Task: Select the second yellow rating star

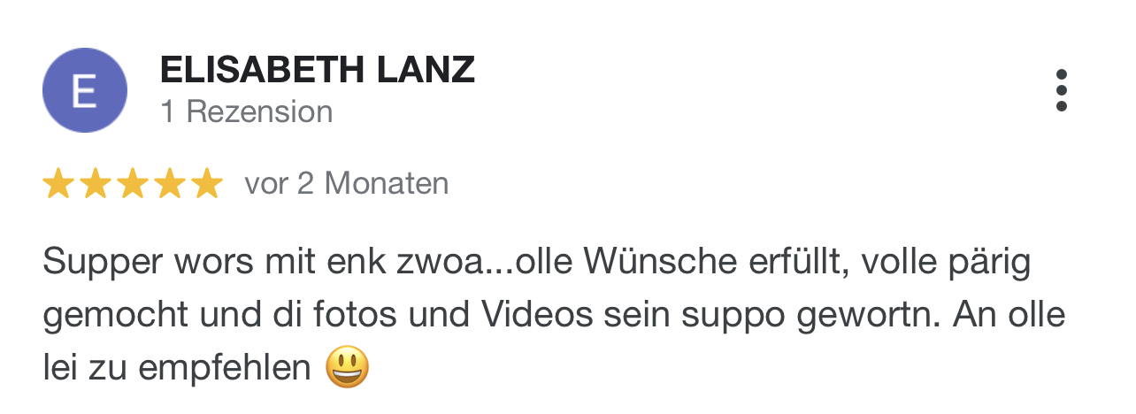Action: point(96,184)
